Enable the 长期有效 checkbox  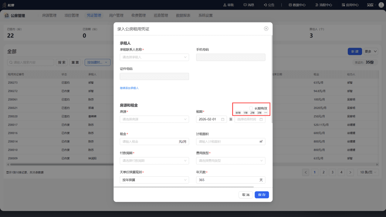(x=251, y=108)
